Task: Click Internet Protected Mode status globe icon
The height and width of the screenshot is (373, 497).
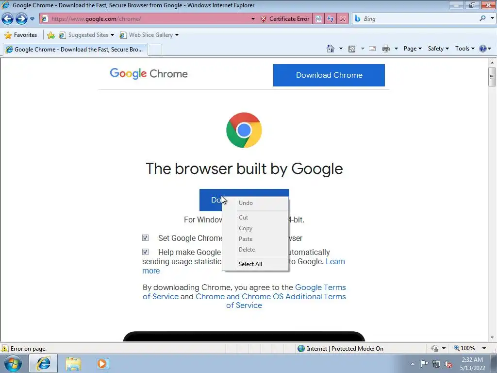Action: (301, 348)
